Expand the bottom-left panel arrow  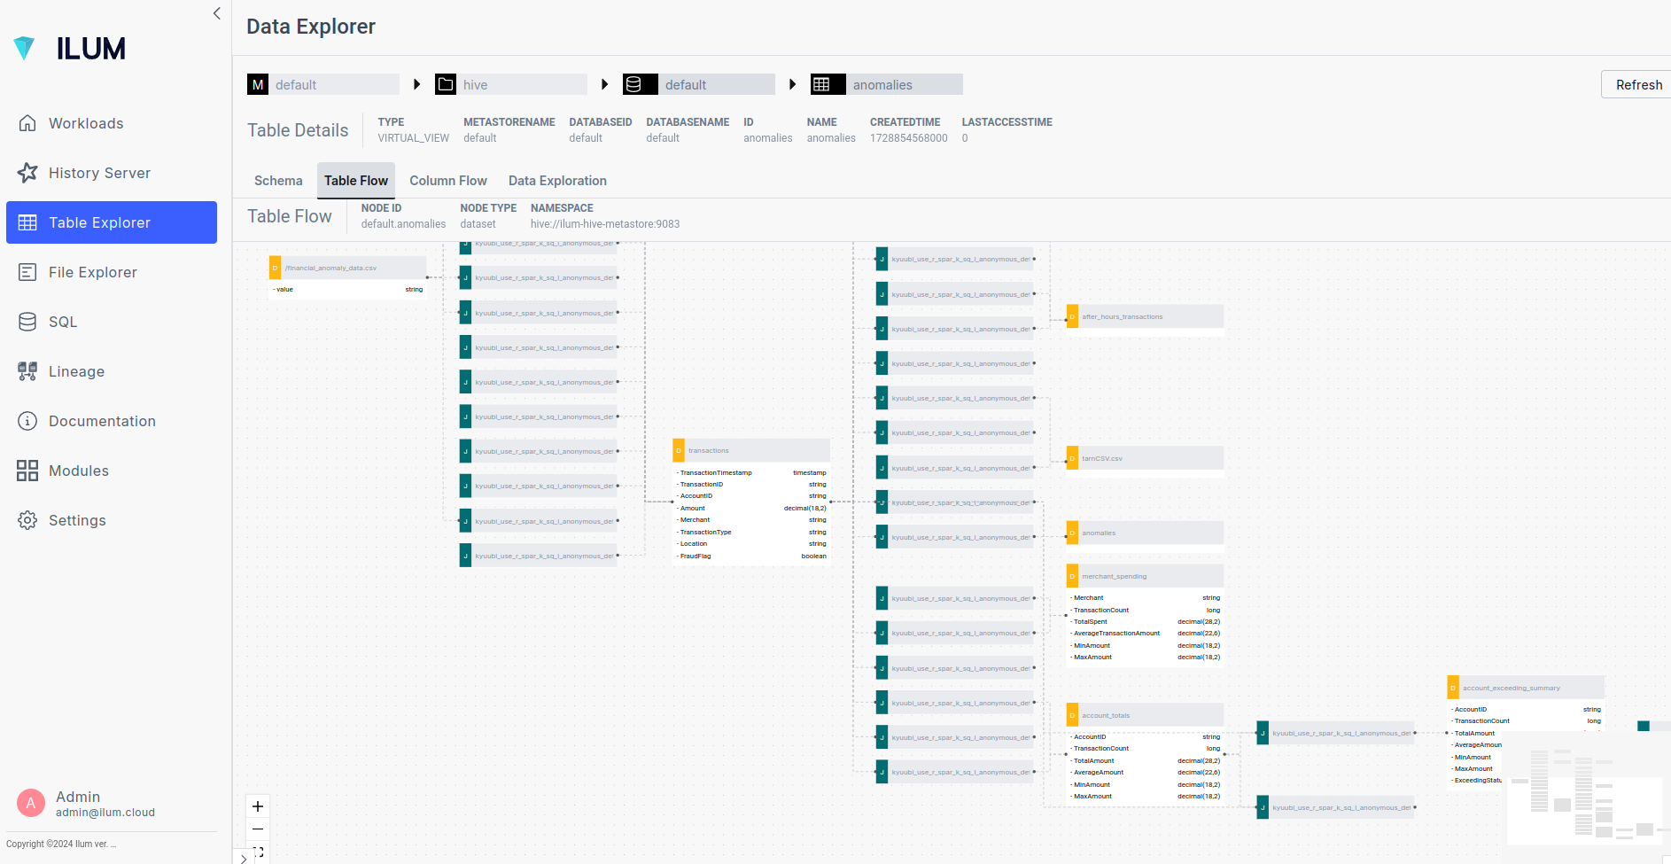244,858
